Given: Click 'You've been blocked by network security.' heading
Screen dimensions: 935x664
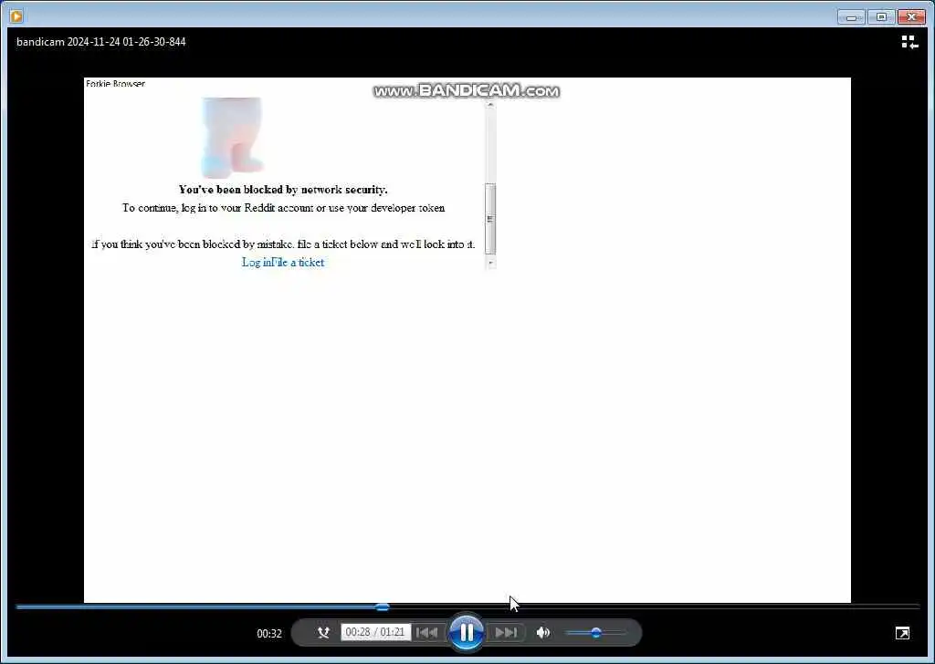Looking at the screenshot, I should (x=283, y=190).
